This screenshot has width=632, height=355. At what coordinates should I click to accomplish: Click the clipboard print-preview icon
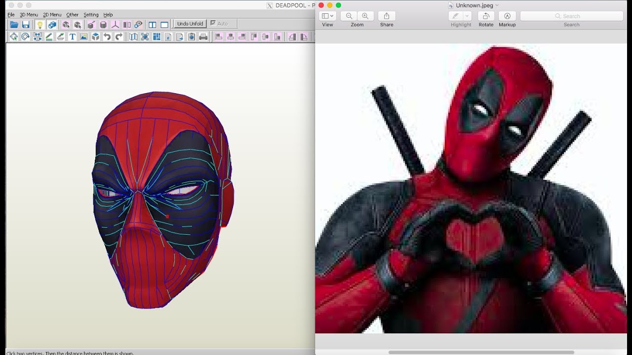coord(192,36)
